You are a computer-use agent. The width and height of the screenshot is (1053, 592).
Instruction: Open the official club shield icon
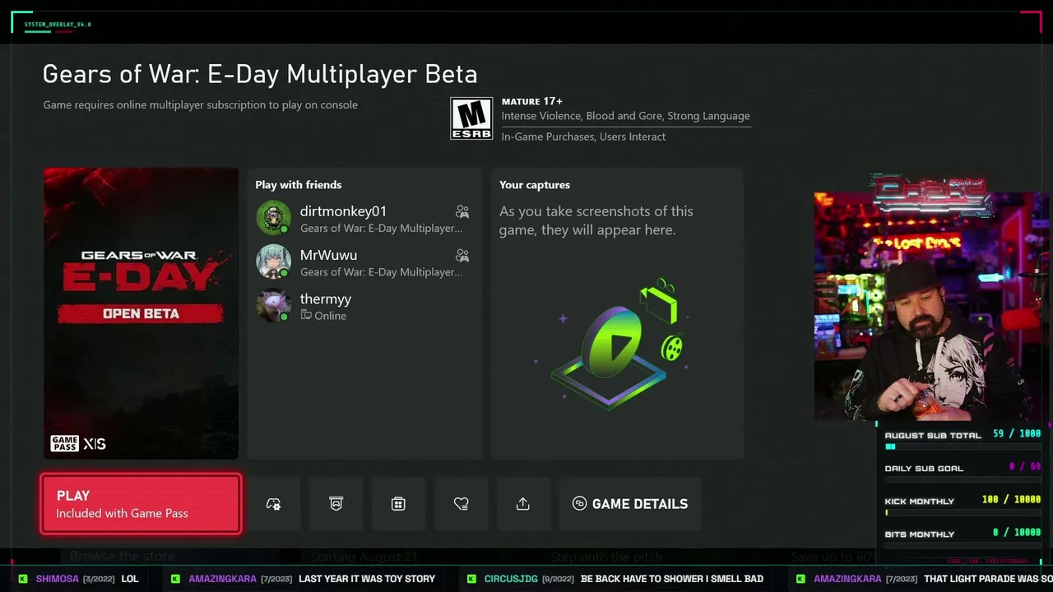(336, 504)
